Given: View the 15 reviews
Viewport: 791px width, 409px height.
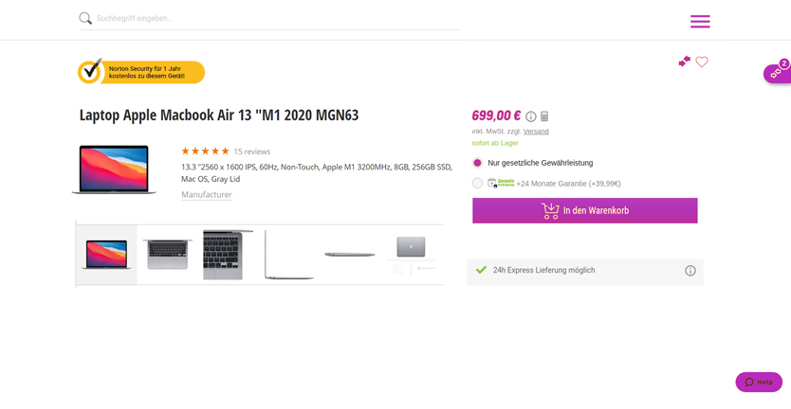Looking at the screenshot, I should click(252, 151).
